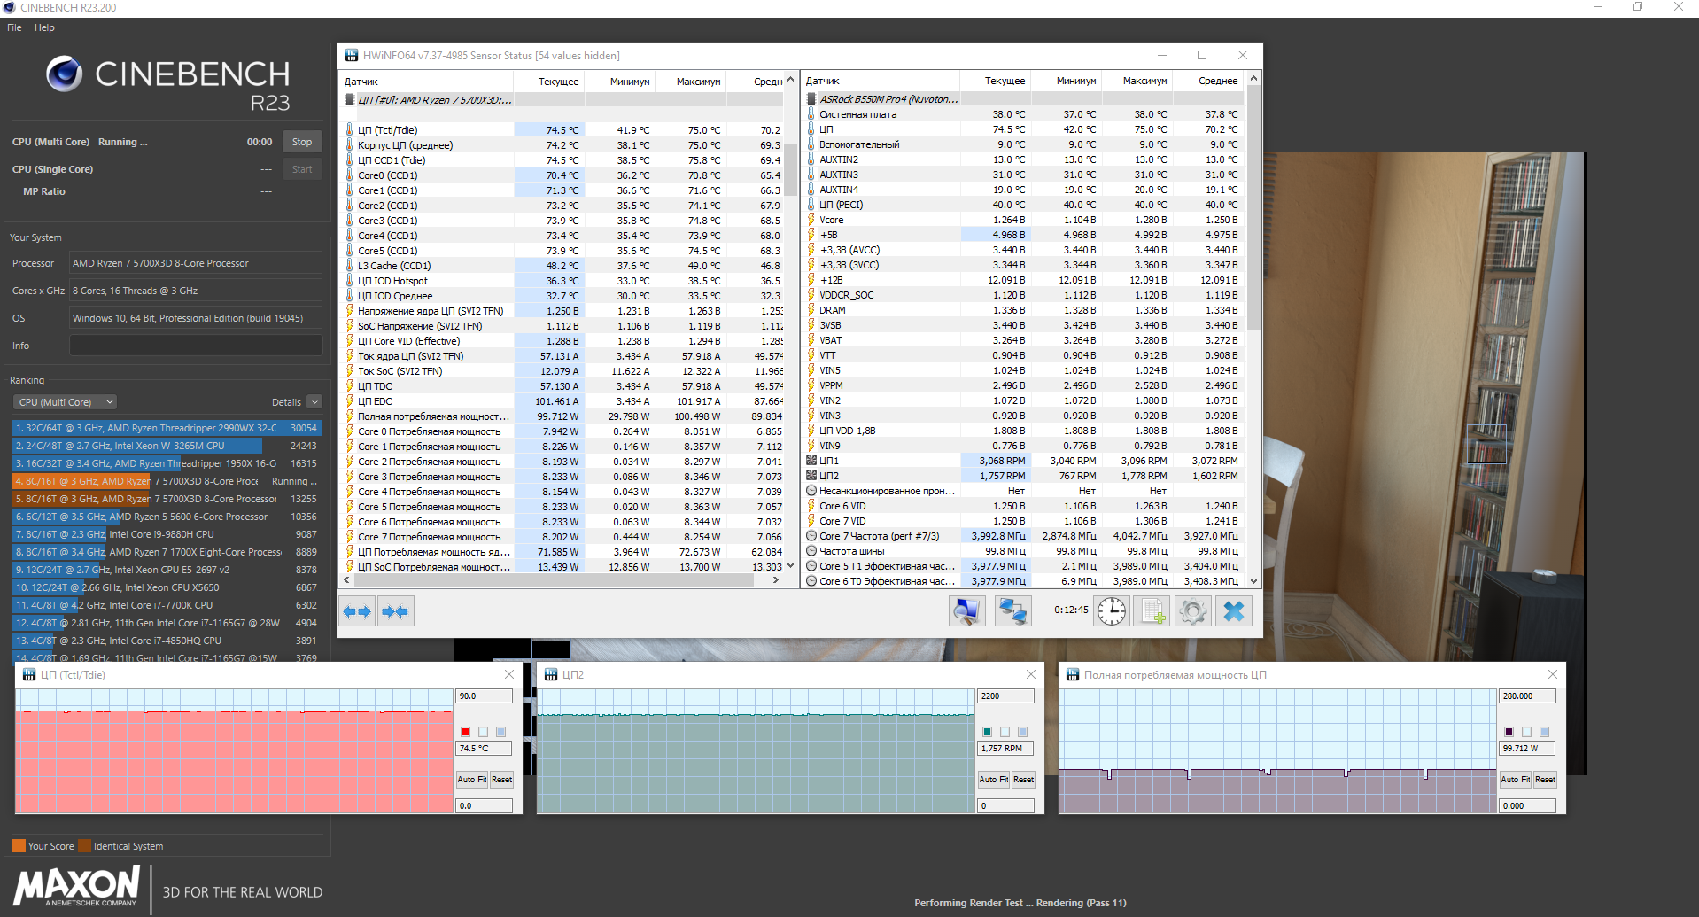Click the red color swatch in the Tctl/Tdie graph
The image size is (1699, 917).
[465, 732]
